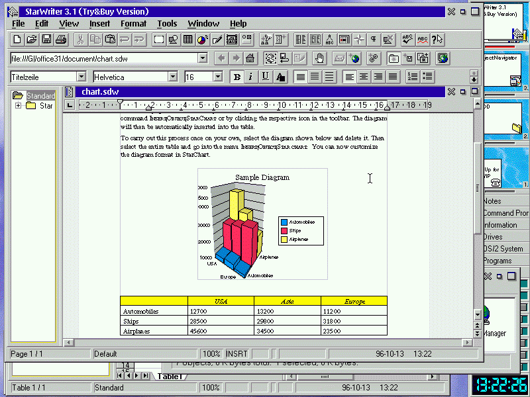Center align the text
530x397 pixels.
click(x=364, y=77)
